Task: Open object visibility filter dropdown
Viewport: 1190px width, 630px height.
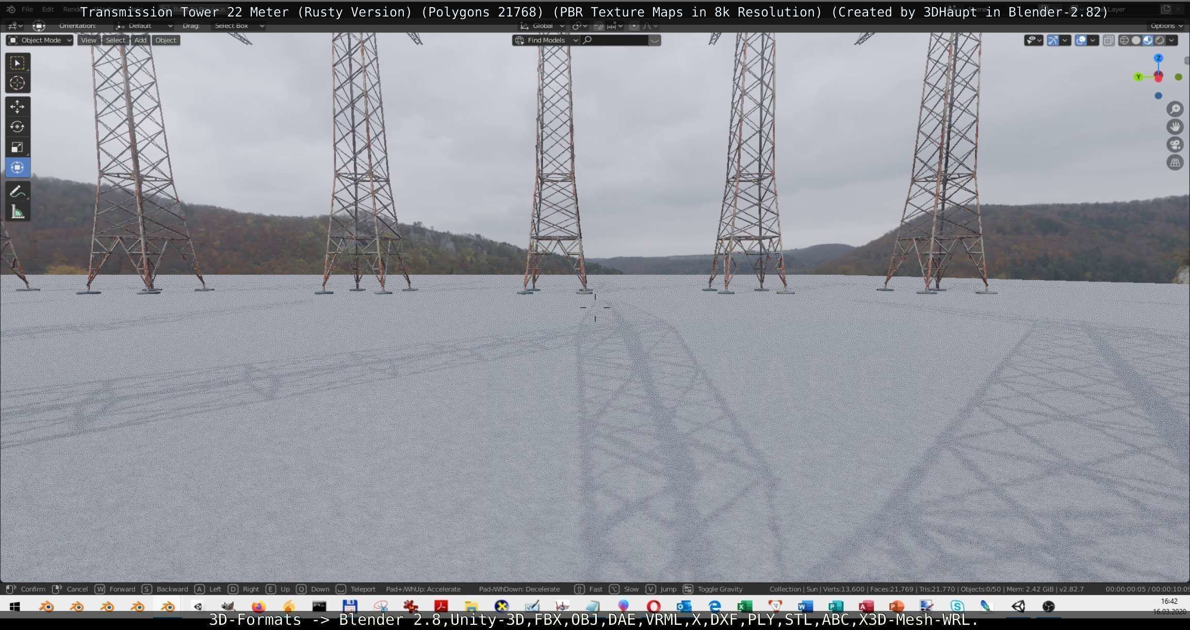Action: [1033, 40]
